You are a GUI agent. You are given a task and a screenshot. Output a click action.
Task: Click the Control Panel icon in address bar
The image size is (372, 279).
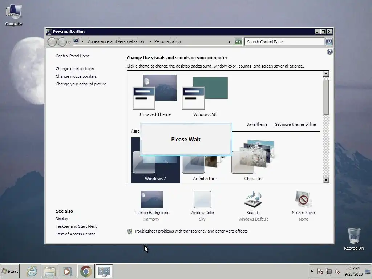click(x=76, y=41)
